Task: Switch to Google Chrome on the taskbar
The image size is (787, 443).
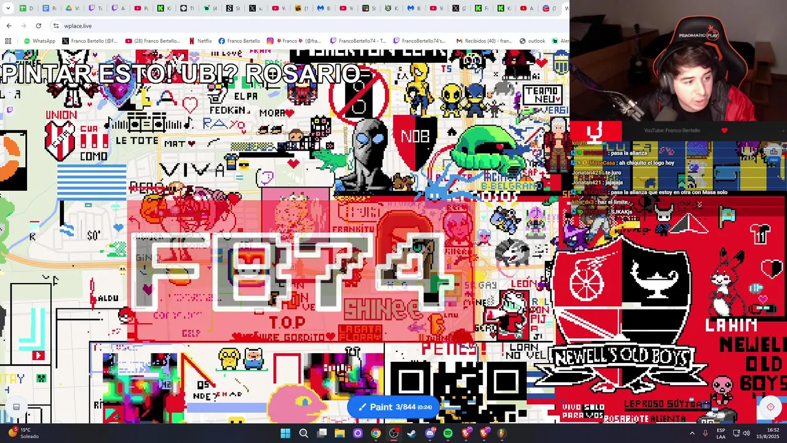Action: pos(376,433)
